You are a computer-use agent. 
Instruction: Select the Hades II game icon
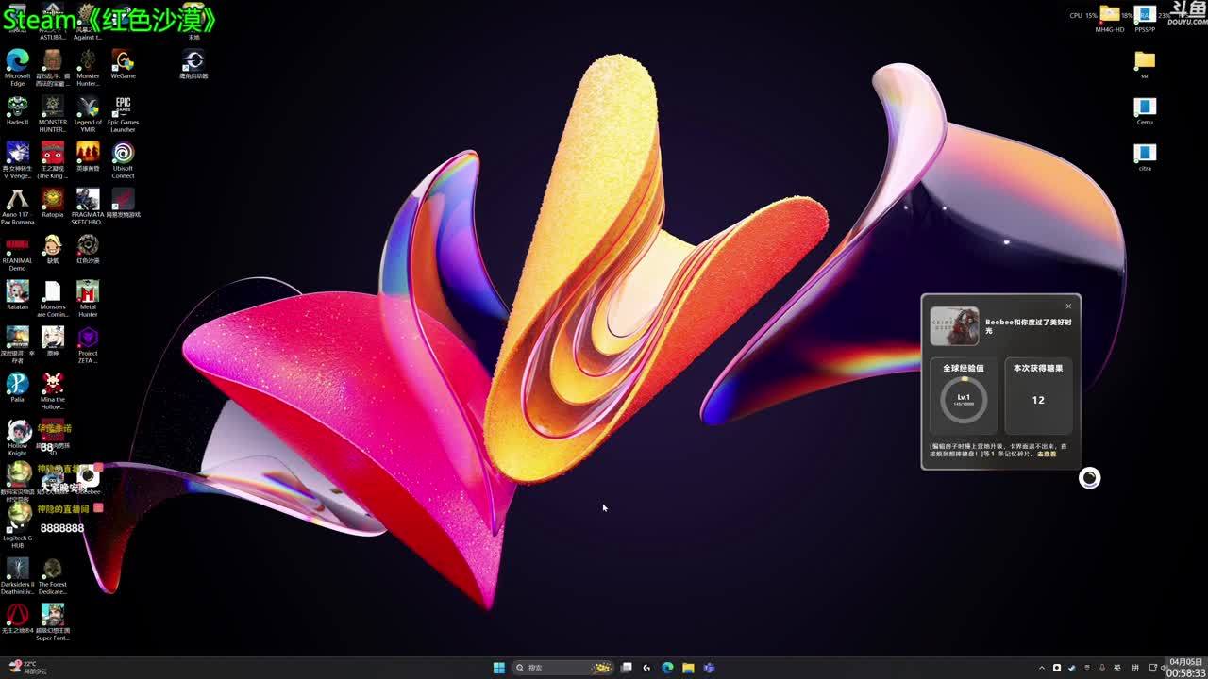pos(17,107)
